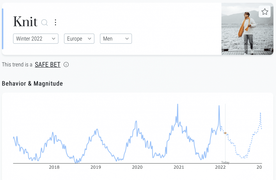Image resolution: width=276 pixels, height=180 pixels.
Task: Favorite this trend with the star icon
Action: coord(264,12)
